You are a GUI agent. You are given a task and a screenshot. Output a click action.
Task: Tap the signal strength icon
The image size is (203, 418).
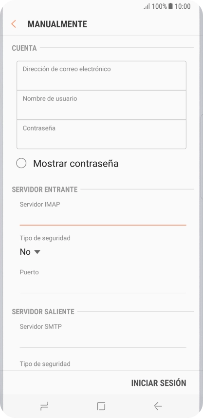147,6
